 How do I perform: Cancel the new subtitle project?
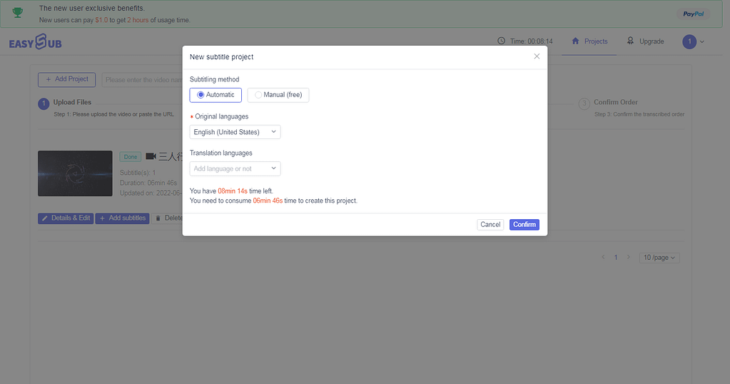pos(490,224)
